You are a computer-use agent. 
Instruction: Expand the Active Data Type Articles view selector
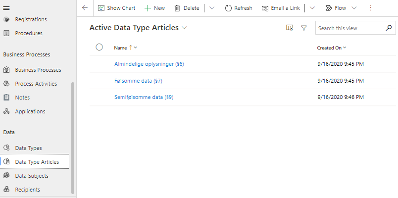tap(185, 28)
